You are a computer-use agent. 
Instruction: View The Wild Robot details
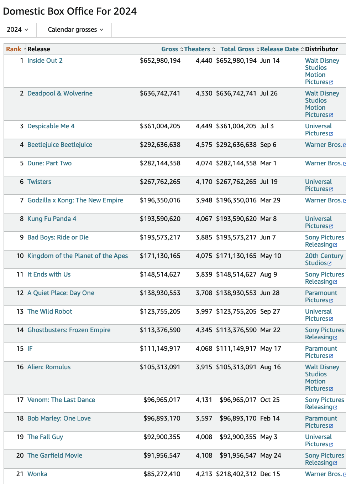click(x=50, y=311)
